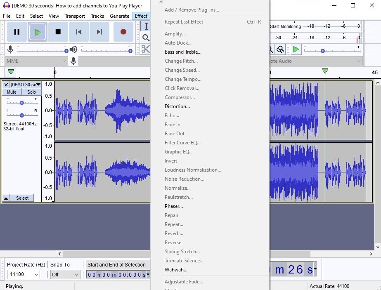Open the audio position time format arrow
Image resolution: width=381 pixels, height=290 pixels.
pyautogui.click(x=315, y=269)
